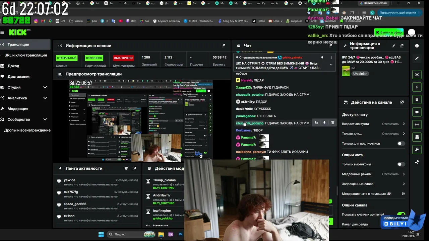Open Instagram bookmark in bookmarks bar
The image size is (429, 241).
(36, 21)
